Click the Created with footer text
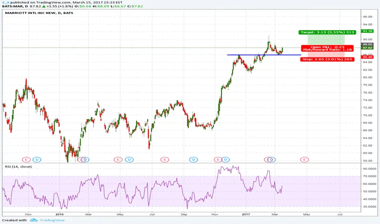Viewport: 380px width, 224px height. tap(14, 220)
